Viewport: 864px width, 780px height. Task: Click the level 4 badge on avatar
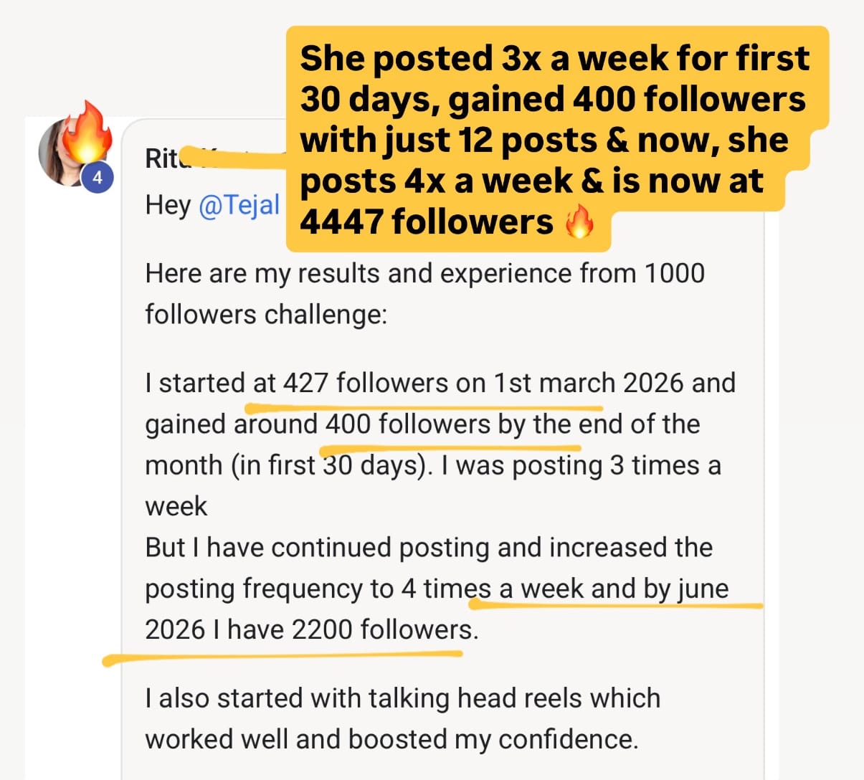[98, 179]
